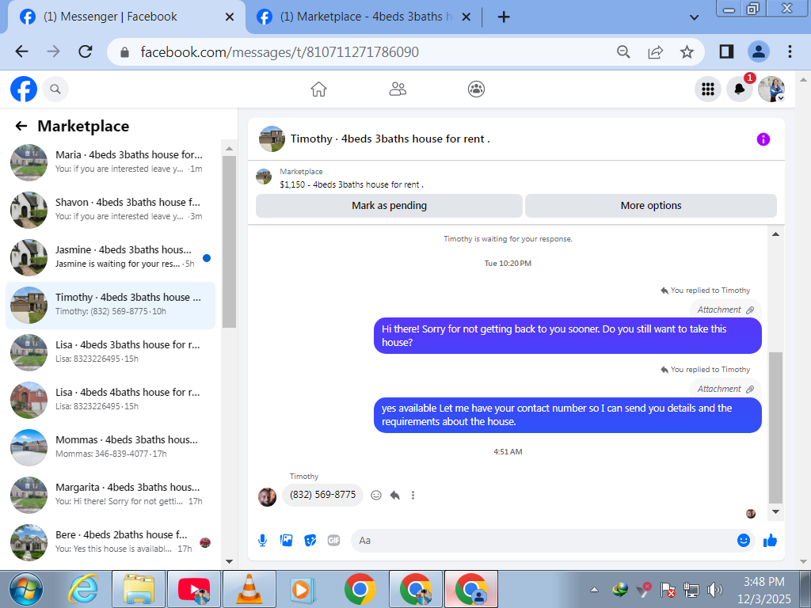Open more options for Timothy's message
Image resolution: width=811 pixels, height=608 pixels.
click(413, 496)
